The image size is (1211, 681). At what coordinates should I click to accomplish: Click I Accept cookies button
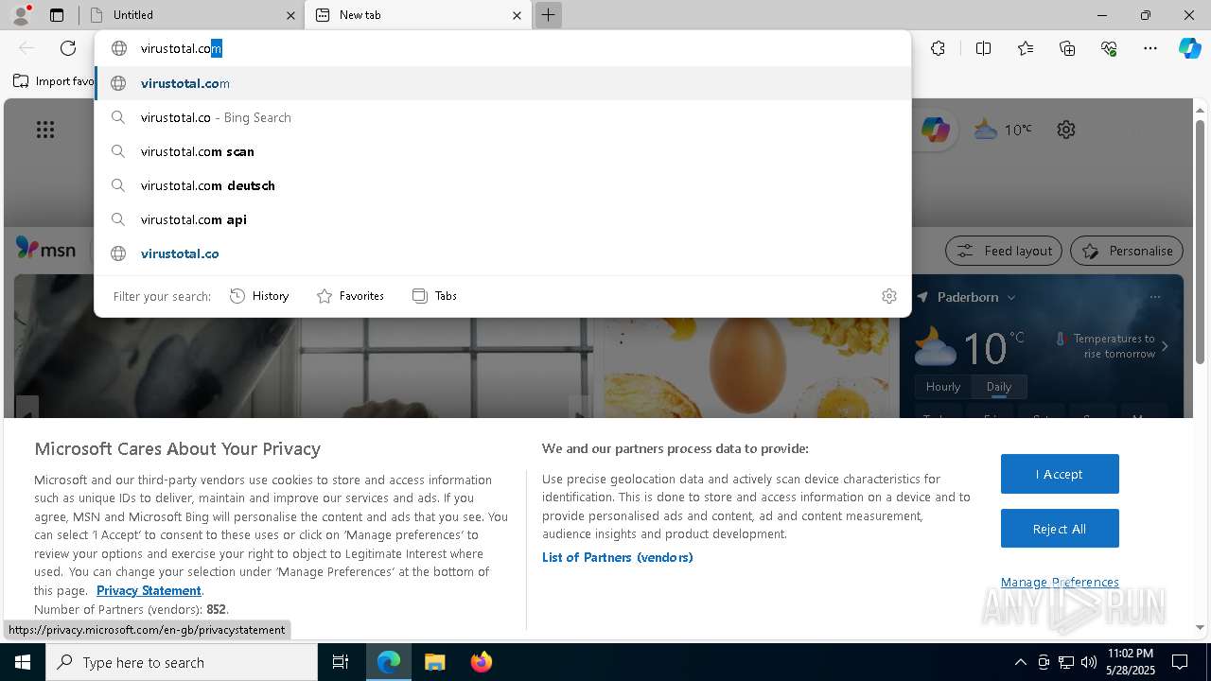(1060, 474)
